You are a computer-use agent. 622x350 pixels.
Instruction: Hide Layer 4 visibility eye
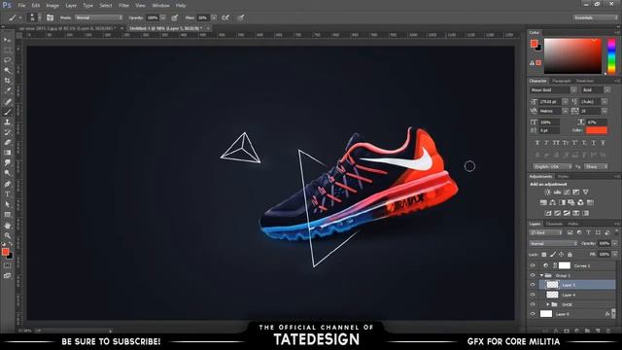[533, 295]
